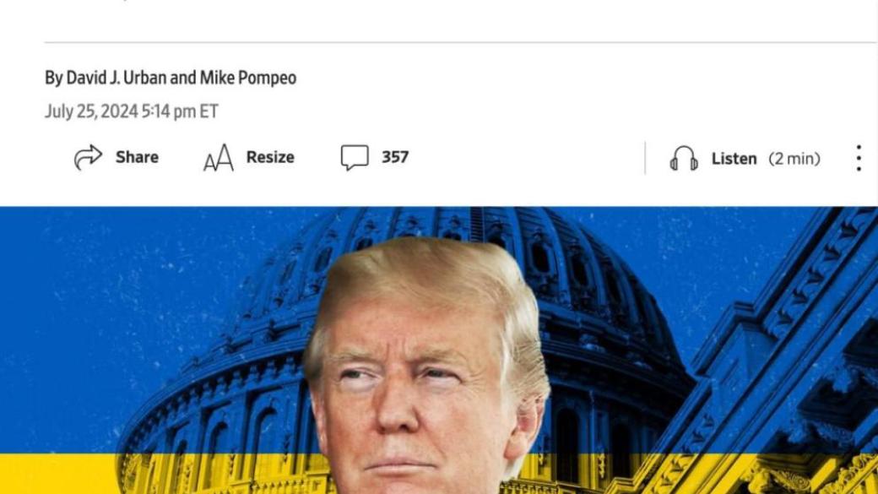Click the headphones icon
The width and height of the screenshot is (878, 494).
click(x=685, y=159)
